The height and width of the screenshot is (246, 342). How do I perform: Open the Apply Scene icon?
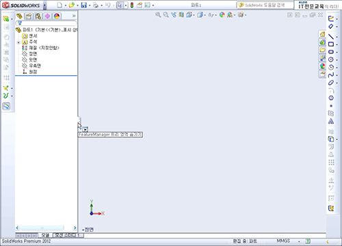click(230, 15)
